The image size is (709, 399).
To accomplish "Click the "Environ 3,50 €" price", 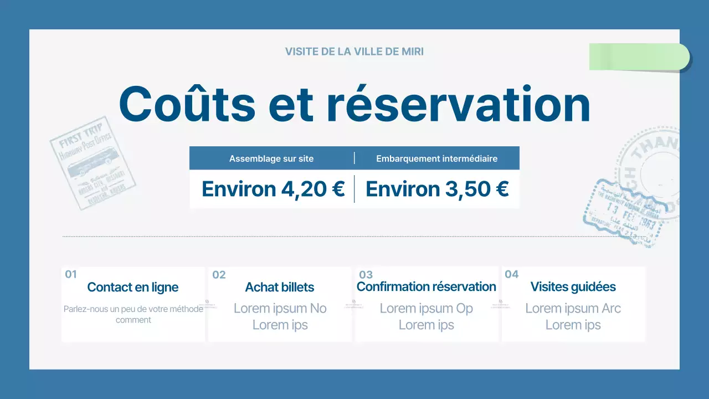I will coord(437,189).
